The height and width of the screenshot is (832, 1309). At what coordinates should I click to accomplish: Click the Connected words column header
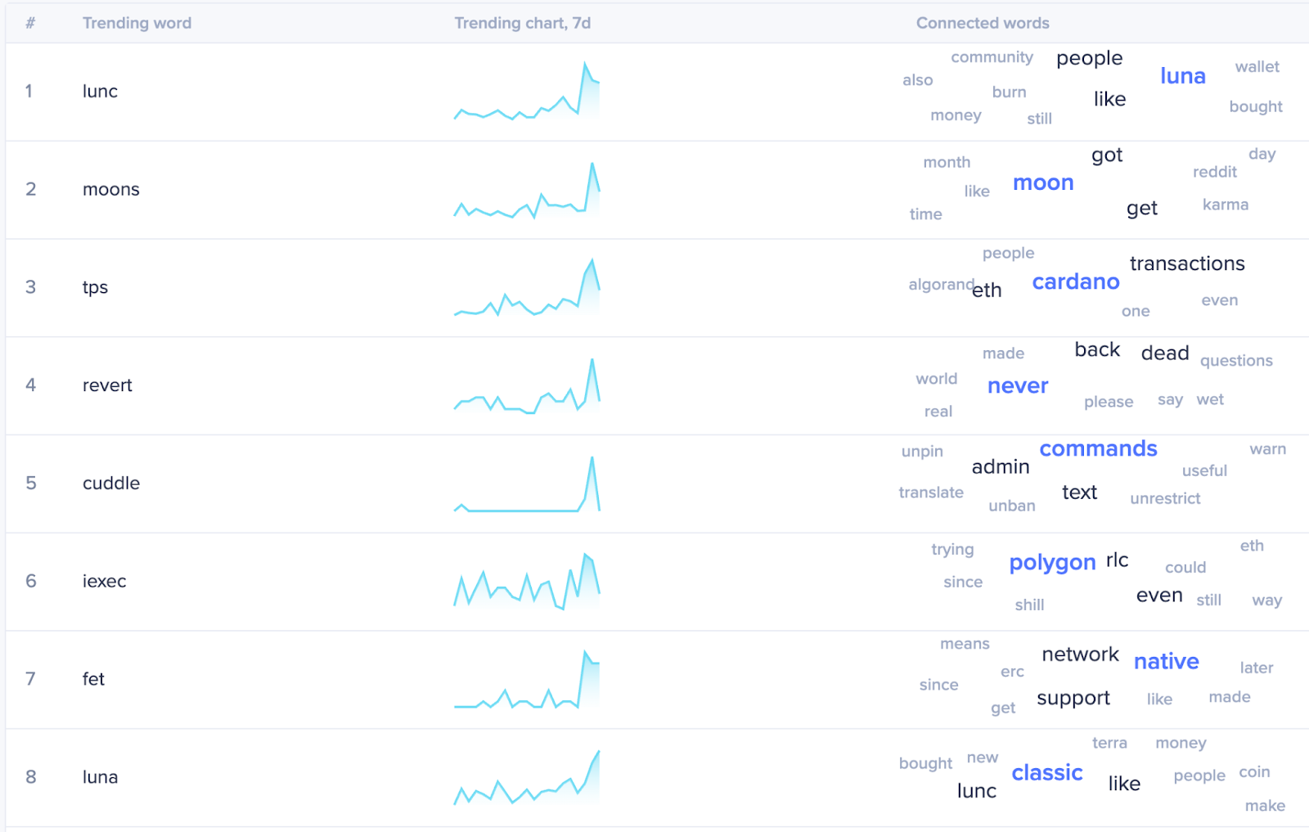click(983, 23)
